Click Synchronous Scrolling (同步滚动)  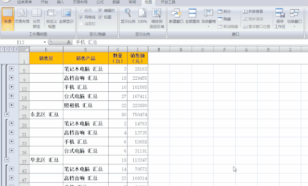[x=253, y=19]
